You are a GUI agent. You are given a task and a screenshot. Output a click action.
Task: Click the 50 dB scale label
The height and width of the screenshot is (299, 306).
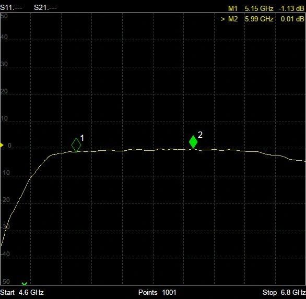tap(4, 16)
